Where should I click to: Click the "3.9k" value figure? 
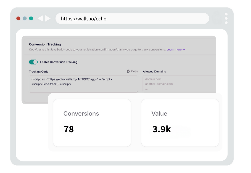162,129
